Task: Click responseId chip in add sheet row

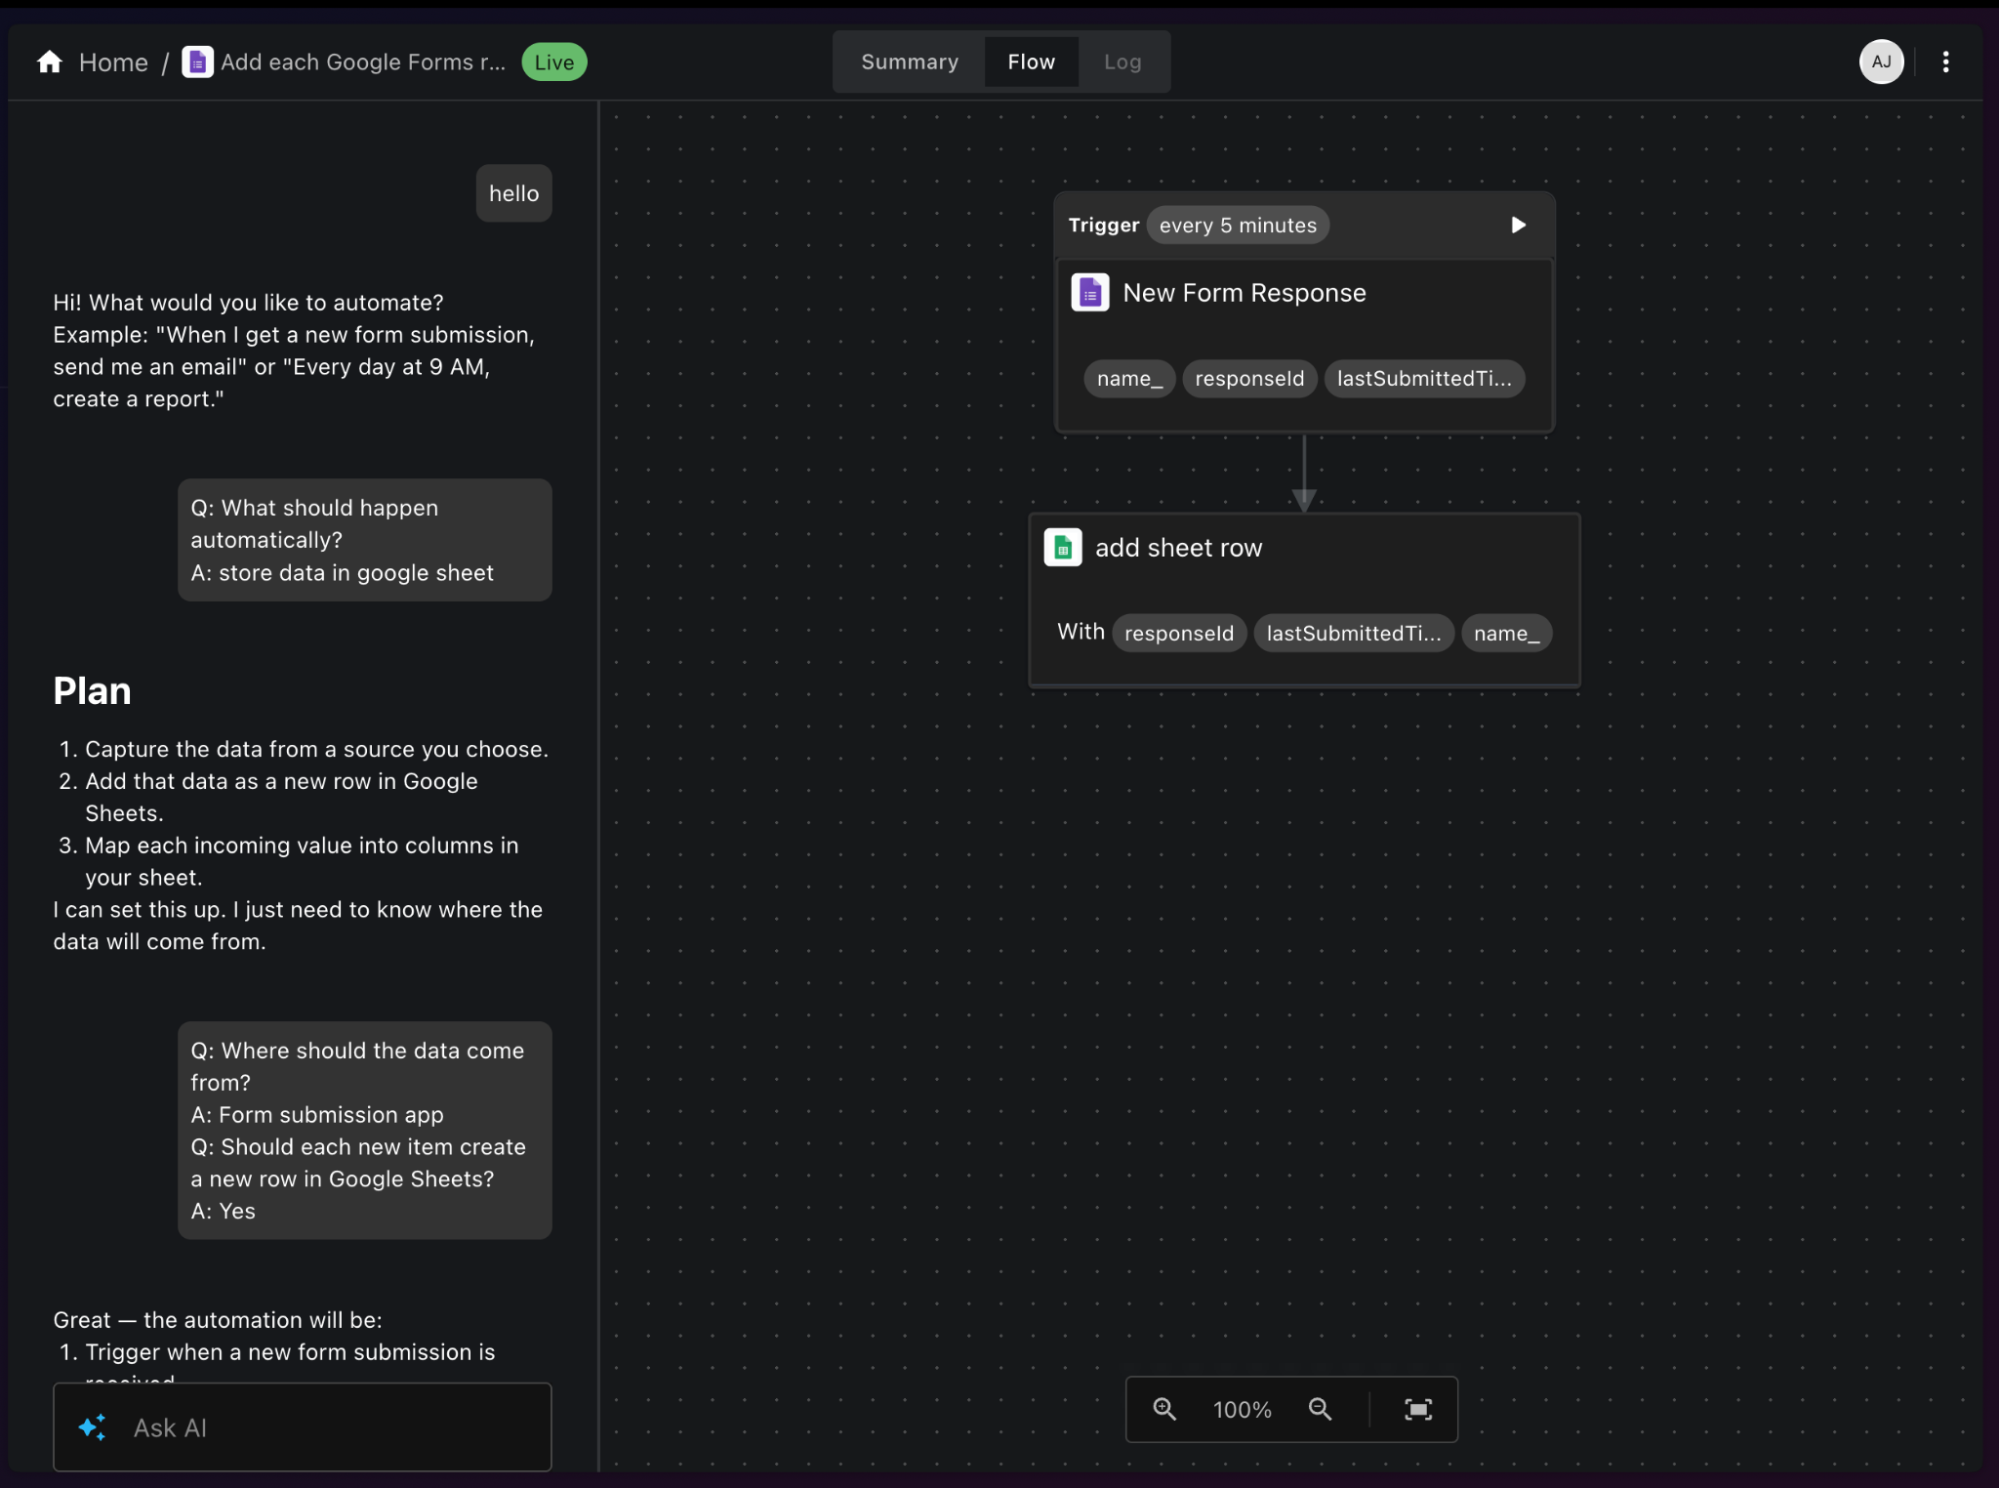Action: [1179, 634]
